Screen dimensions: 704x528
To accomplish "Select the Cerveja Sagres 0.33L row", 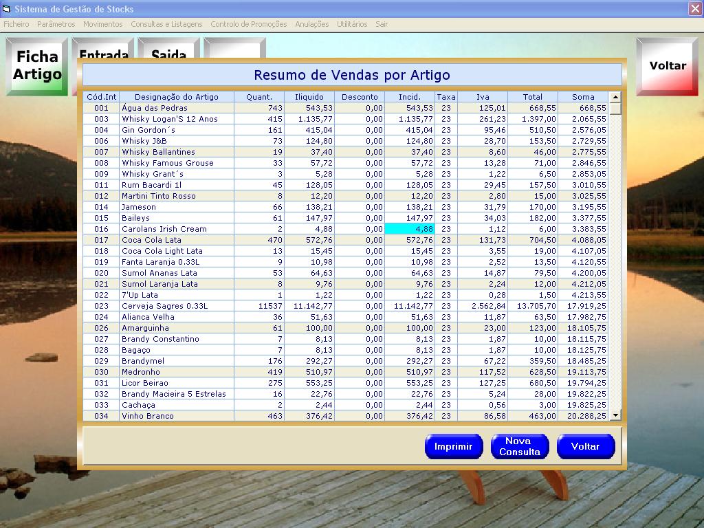I will [164, 306].
